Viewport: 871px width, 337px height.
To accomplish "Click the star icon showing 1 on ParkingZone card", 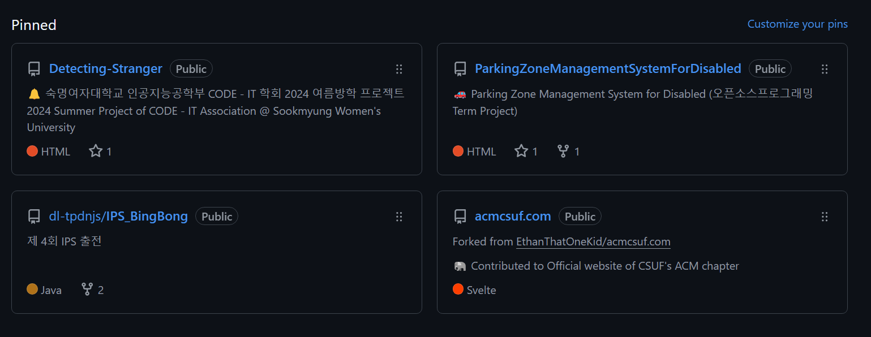I will point(520,151).
